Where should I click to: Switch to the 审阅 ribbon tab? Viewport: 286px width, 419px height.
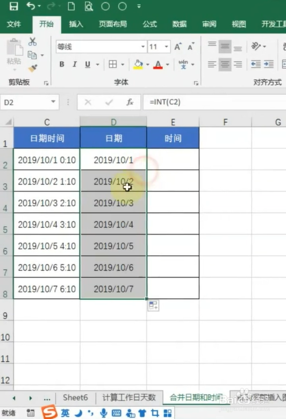point(209,24)
